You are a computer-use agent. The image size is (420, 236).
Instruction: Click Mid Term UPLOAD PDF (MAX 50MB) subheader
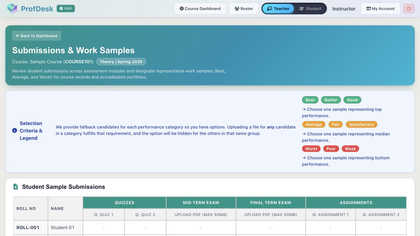coord(201,215)
